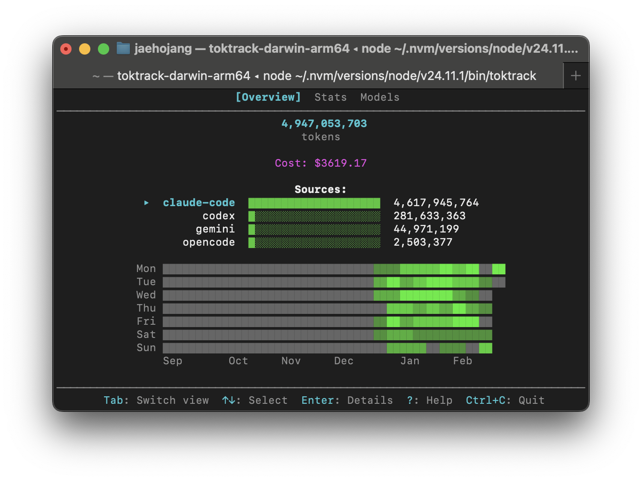Click the Help hint in the footer
642x481 pixels.
tap(429, 400)
